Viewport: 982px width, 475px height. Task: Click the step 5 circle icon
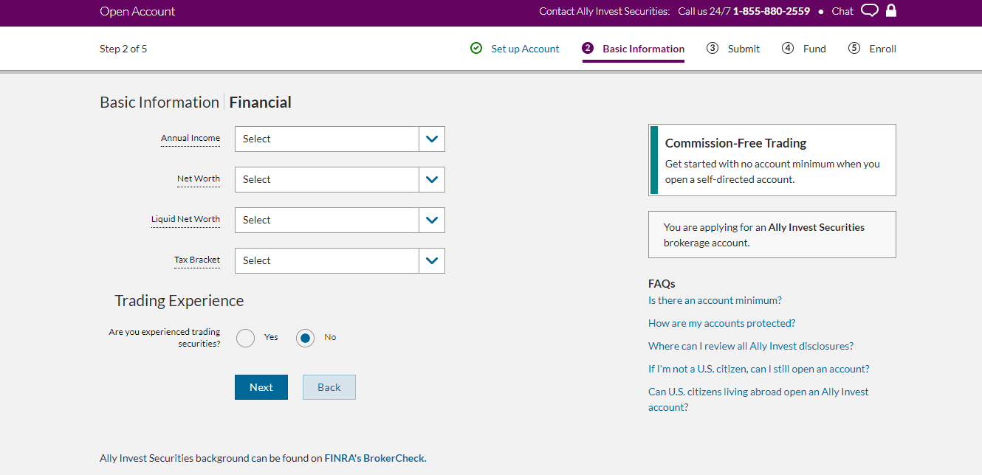coord(854,49)
